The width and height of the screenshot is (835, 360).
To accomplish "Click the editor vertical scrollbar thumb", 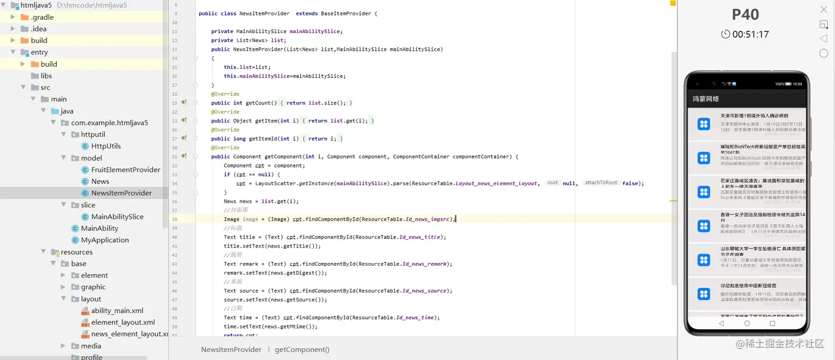I will click(x=673, y=168).
